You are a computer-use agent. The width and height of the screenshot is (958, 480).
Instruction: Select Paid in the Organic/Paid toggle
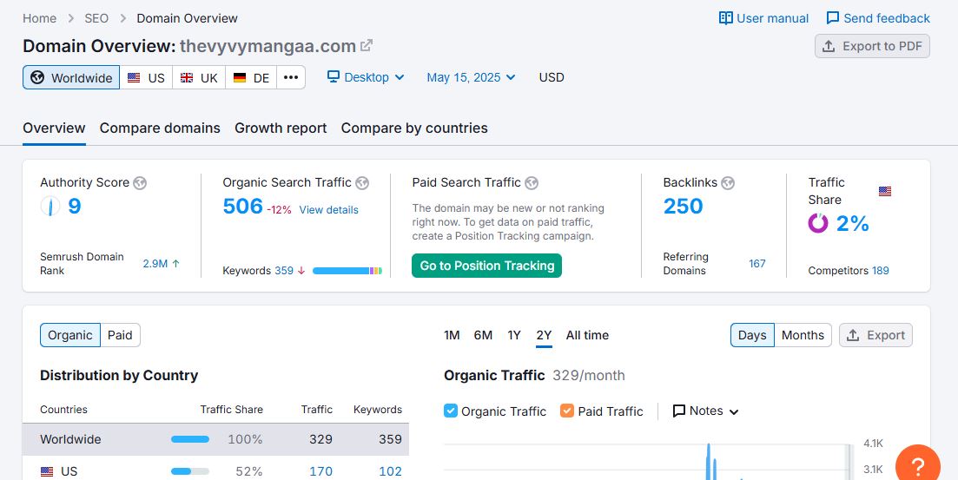(121, 335)
